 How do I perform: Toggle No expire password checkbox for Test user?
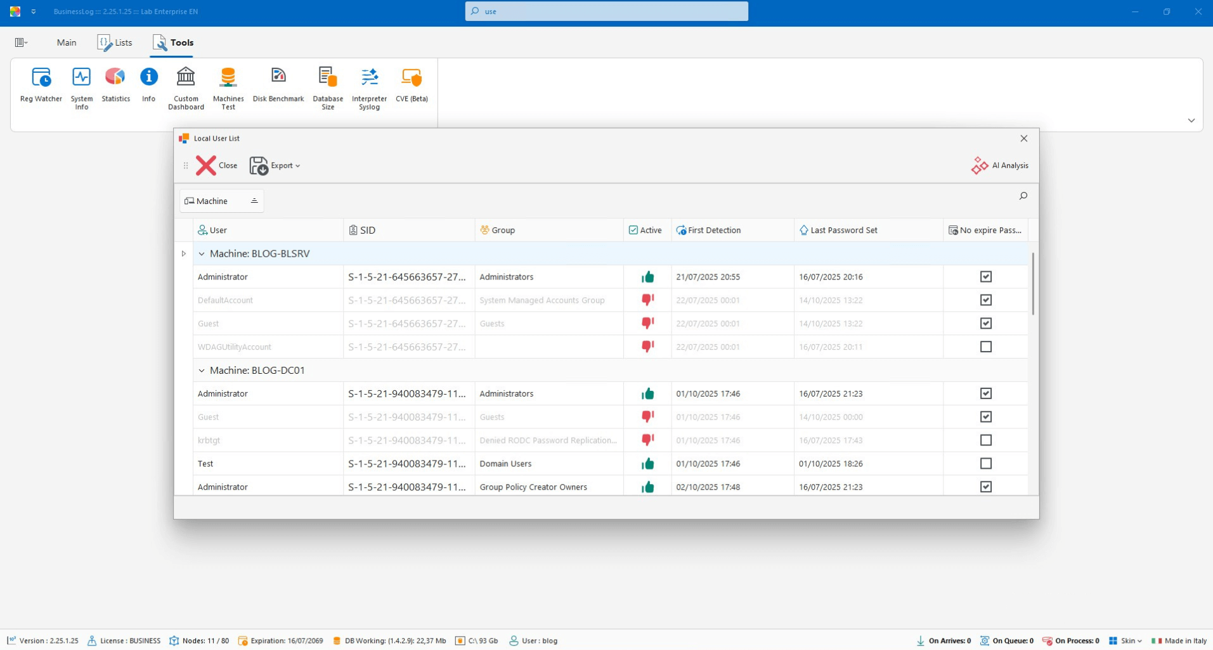tap(985, 464)
